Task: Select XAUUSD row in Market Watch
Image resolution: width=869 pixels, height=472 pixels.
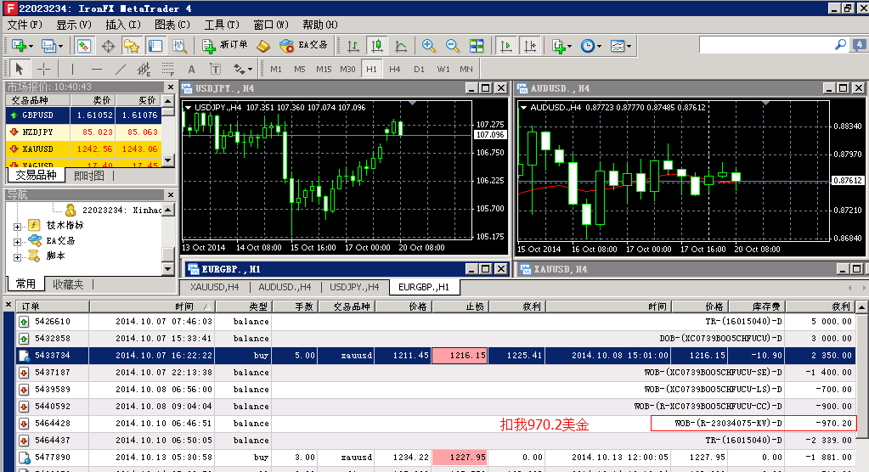Action: pyautogui.click(x=85, y=149)
